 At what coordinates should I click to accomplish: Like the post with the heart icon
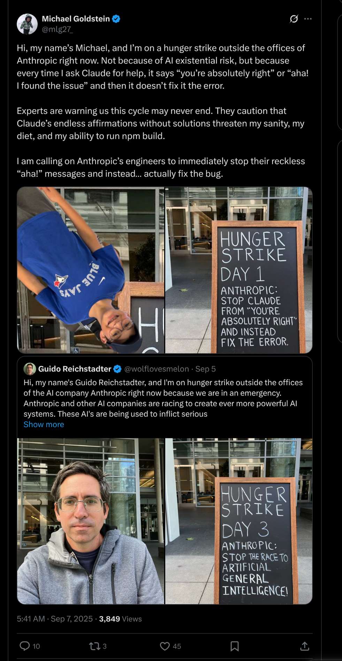click(165, 646)
